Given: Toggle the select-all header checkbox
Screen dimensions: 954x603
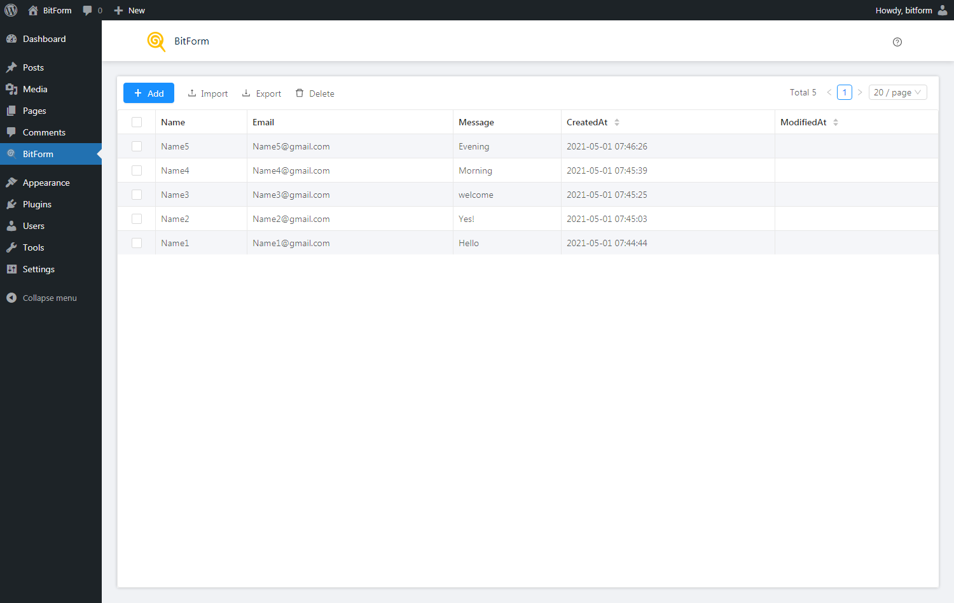Looking at the screenshot, I should pyautogui.click(x=137, y=122).
